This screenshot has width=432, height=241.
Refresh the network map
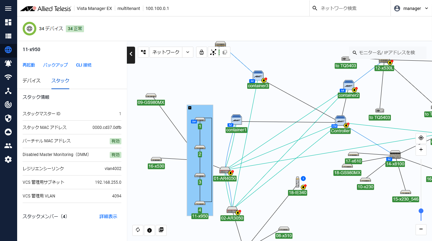click(x=138, y=230)
